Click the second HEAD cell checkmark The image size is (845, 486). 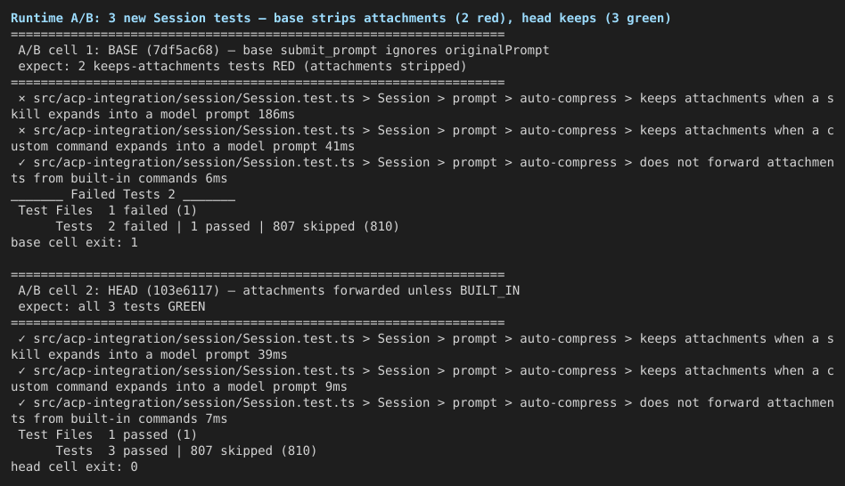tap(22, 371)
